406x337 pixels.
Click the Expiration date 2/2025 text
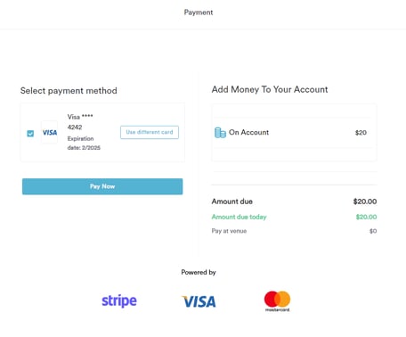click(84, 144)
